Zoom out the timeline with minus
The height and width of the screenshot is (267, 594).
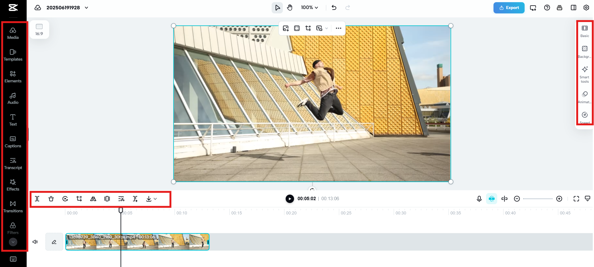[517, 199]
